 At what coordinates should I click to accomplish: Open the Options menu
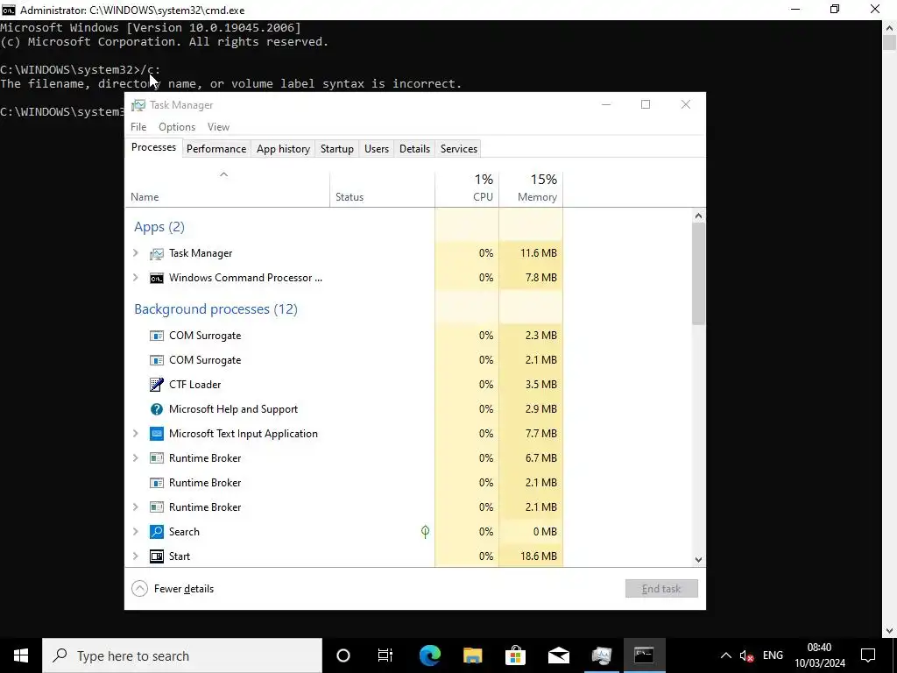(177, 127)
